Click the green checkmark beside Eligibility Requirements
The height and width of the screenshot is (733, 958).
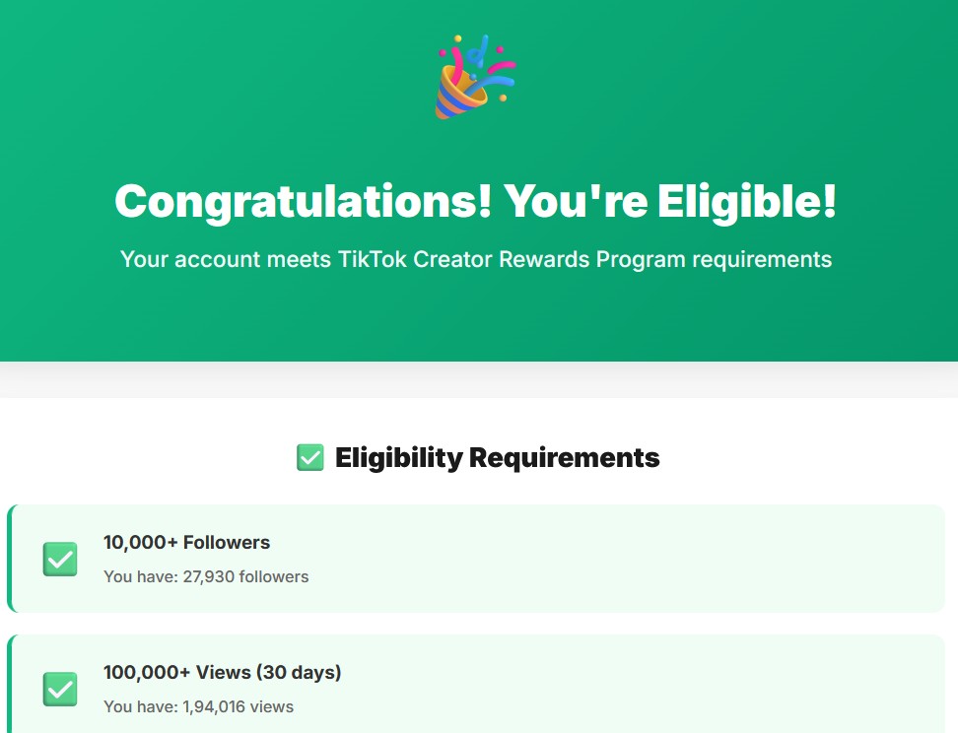(x=310, y=457)
